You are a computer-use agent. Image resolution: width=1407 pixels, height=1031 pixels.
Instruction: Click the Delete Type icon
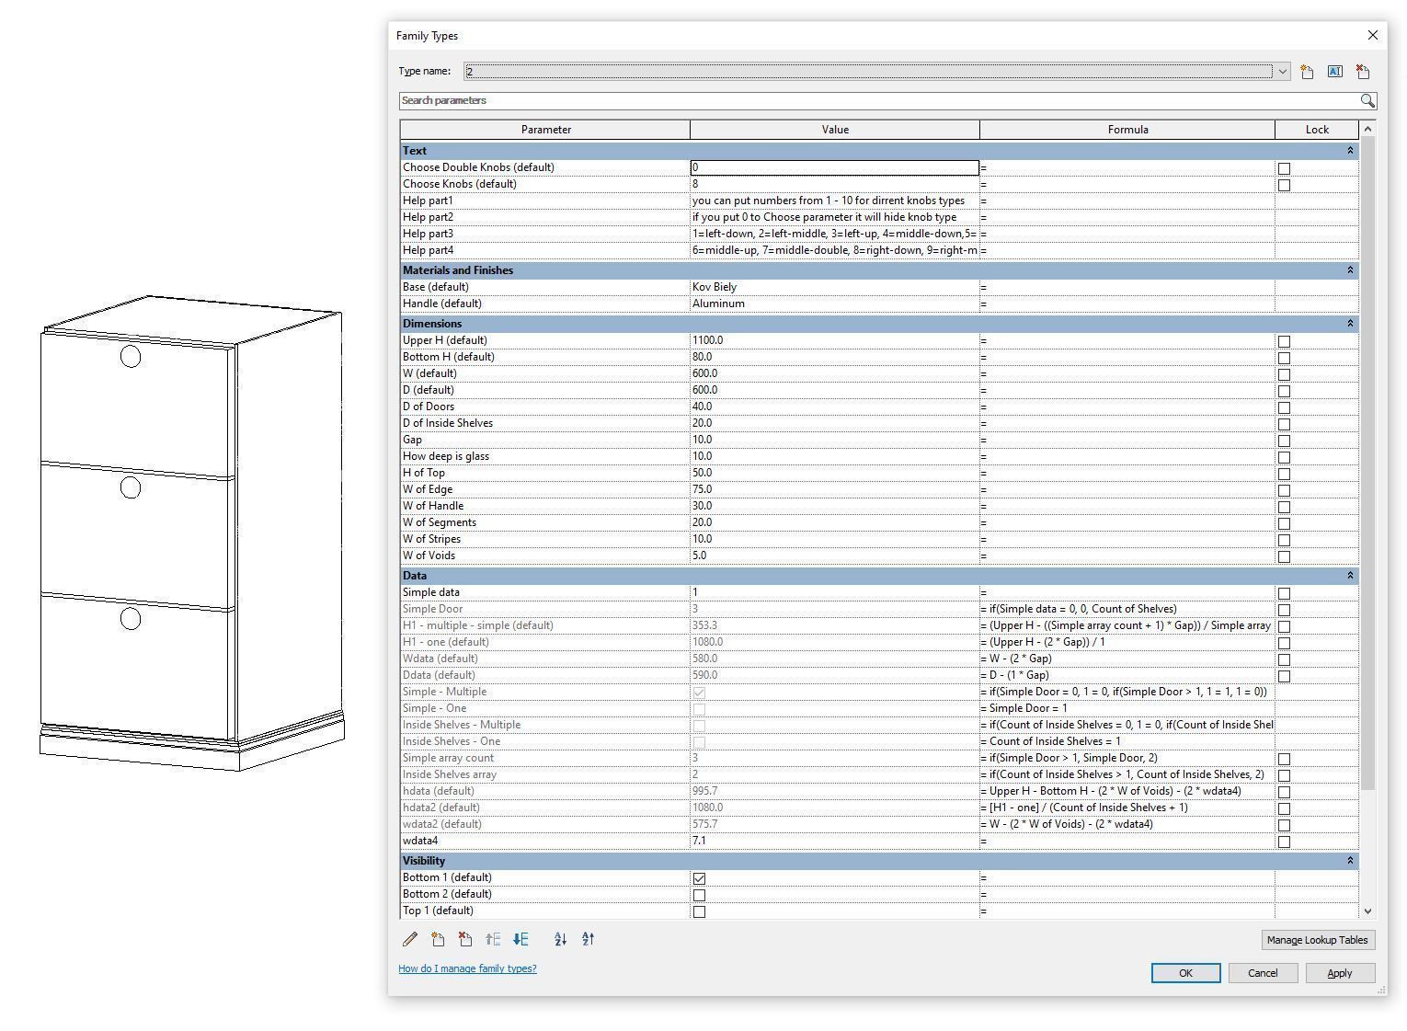[1363, 72]
